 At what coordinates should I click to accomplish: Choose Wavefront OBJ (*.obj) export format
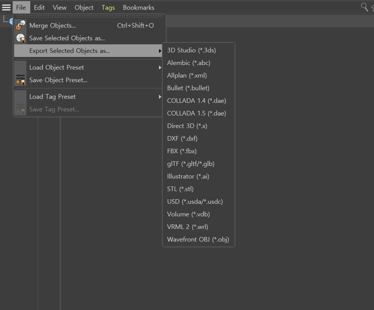[x=199, y=240]
